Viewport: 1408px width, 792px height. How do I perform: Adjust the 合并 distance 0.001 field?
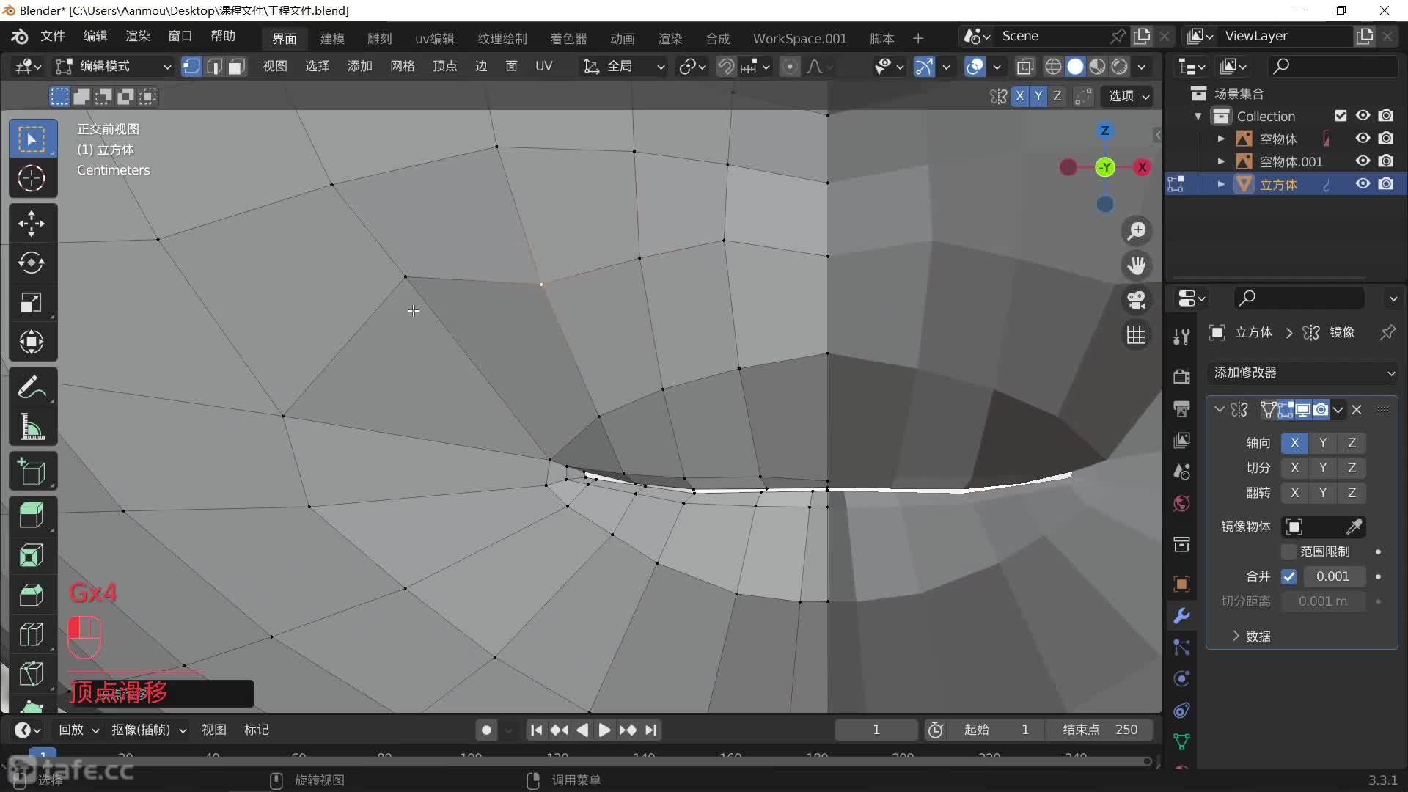click(1333, 576)
